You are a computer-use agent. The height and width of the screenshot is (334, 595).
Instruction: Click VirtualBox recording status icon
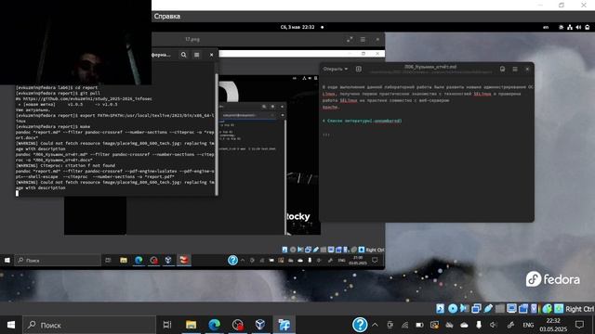point(523,309)
